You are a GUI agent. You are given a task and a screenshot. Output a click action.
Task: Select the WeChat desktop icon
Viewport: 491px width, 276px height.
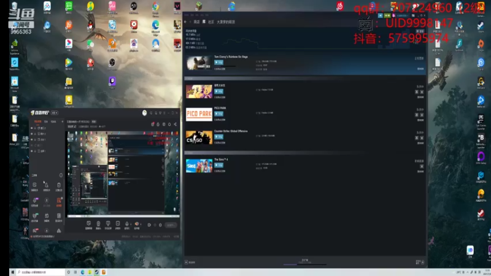click(x=90, y=45)
